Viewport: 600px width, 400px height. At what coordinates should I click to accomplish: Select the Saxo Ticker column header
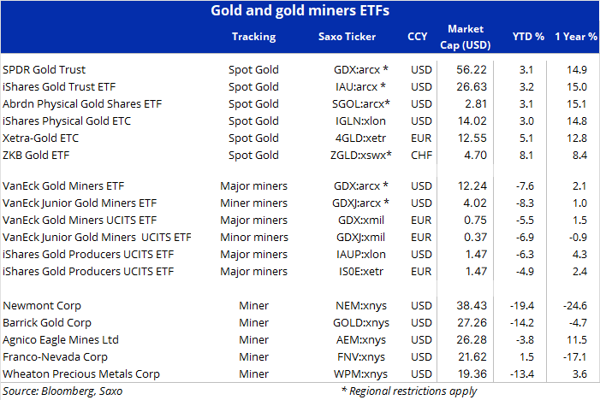tap(347, 37)
